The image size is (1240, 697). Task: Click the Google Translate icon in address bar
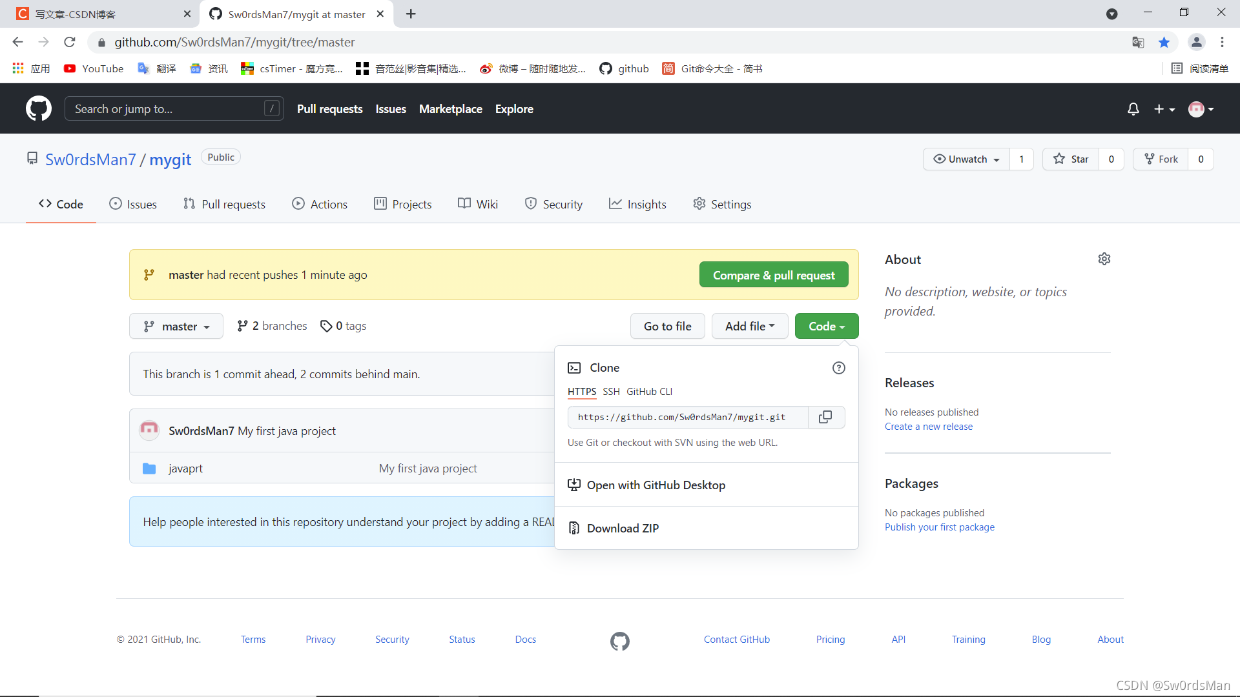(x=1138, y=42)
